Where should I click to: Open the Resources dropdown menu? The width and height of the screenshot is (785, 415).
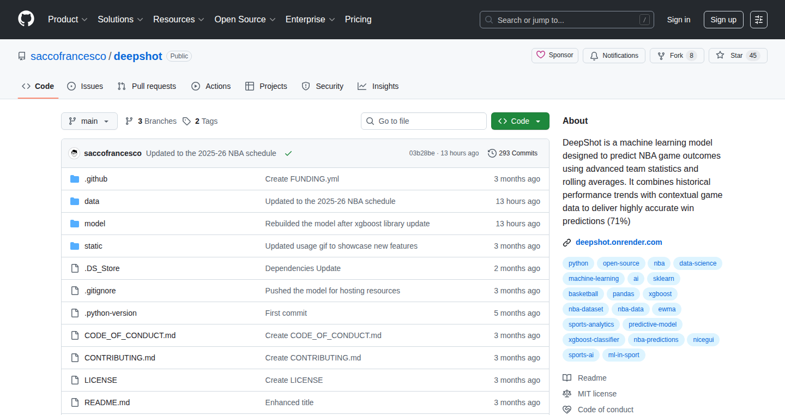(179, 19)
